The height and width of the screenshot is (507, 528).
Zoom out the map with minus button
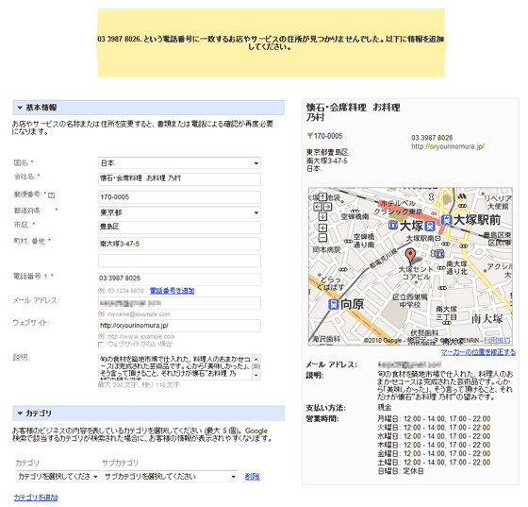(322, 238)
